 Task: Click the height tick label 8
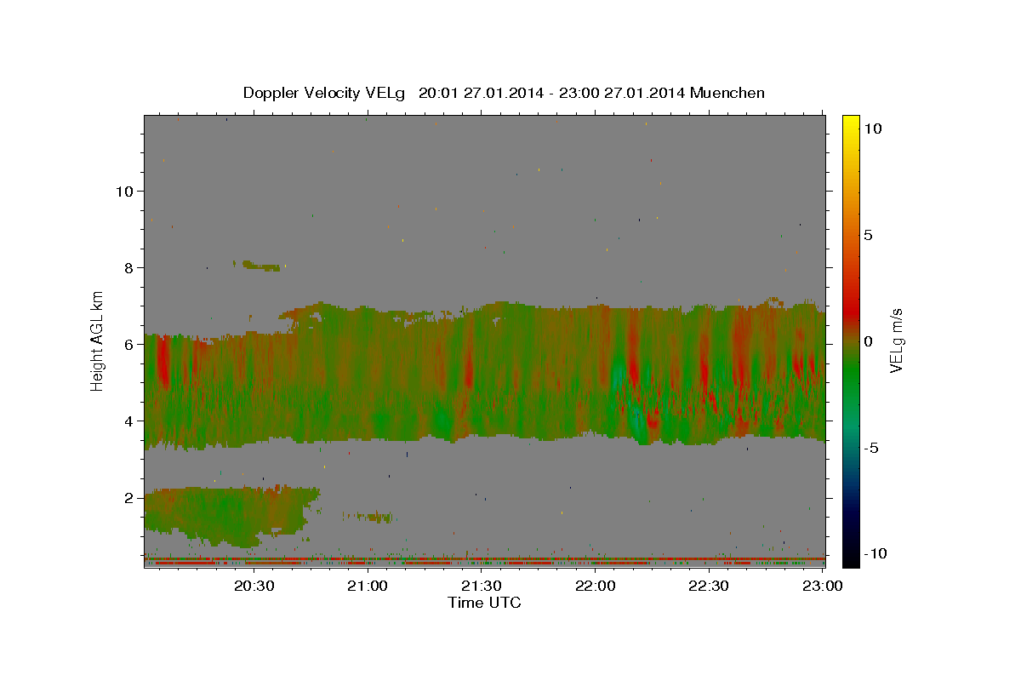[x=128, y=267]
